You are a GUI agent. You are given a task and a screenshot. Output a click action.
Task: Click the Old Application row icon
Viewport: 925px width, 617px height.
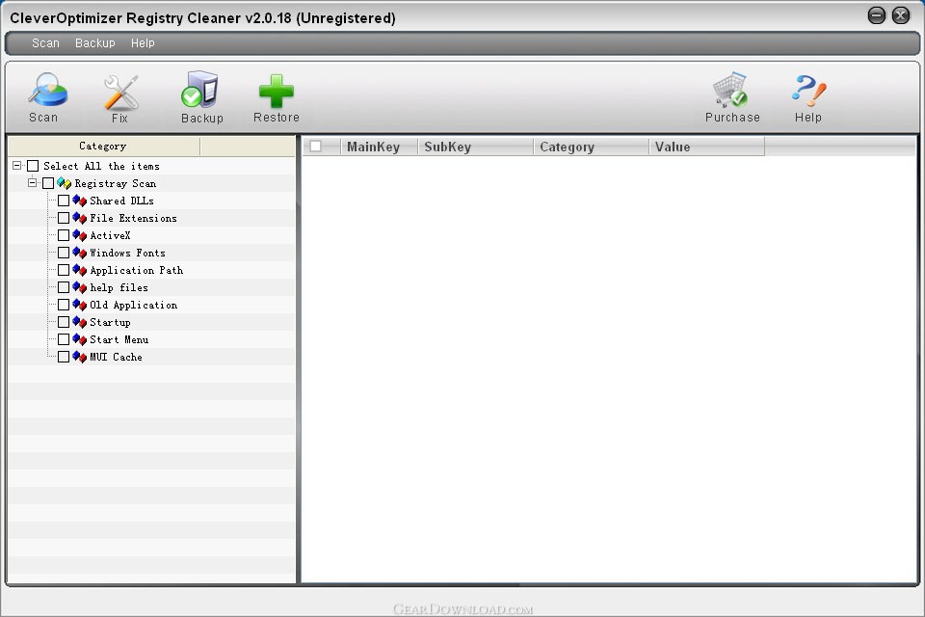[80, 306]
